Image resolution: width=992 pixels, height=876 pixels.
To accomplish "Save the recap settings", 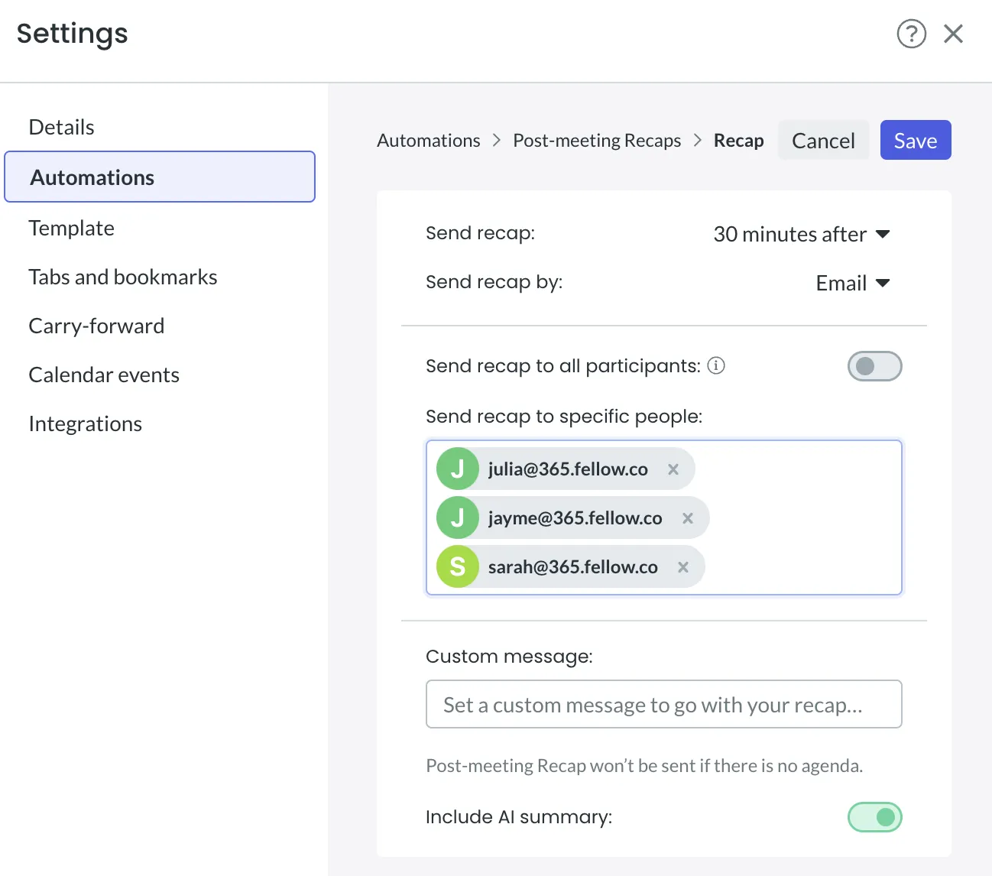I will tap(915, 141).
